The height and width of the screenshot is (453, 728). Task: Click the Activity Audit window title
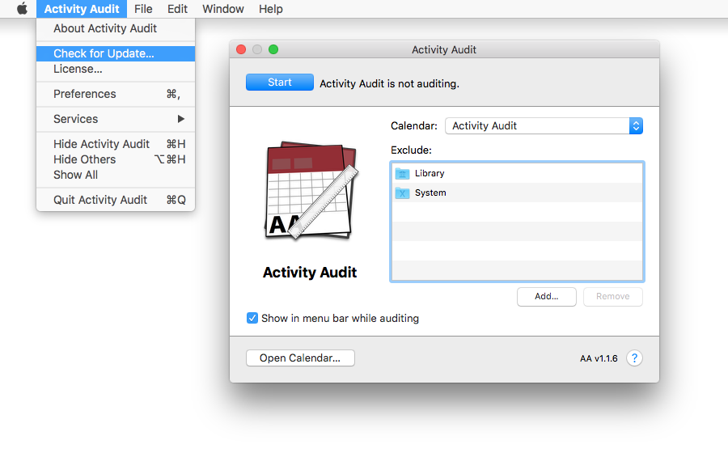(444, 49)
